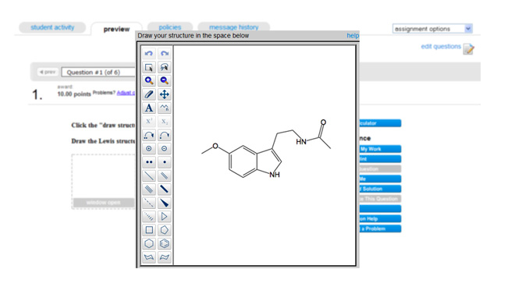Click the My Work button
This screenshot has height=294, width=522.
(380, 149)
